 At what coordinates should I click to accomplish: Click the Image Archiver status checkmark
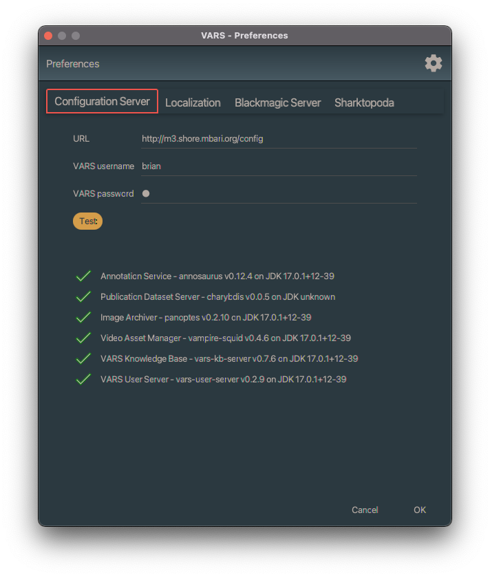tap(83, 317)
